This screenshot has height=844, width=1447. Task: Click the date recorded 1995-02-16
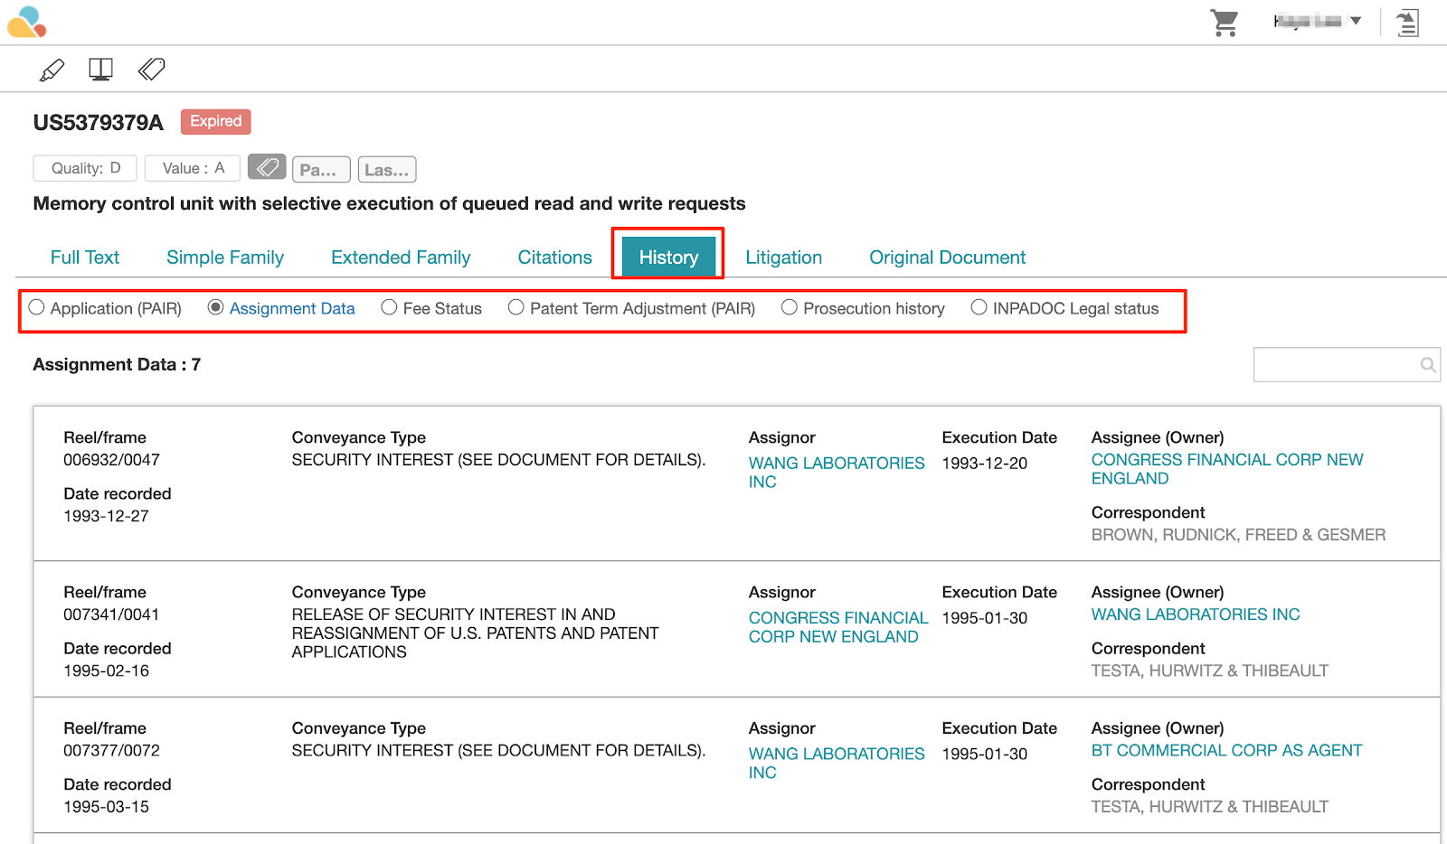(x=106, y=671)
